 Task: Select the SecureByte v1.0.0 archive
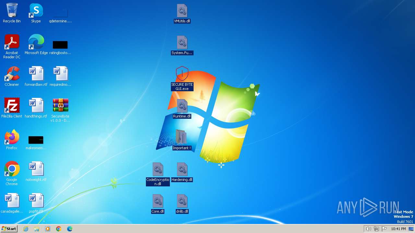coord(60,110)
